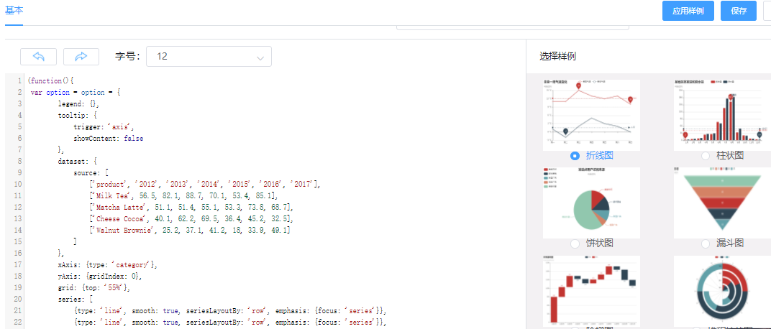The width and height of the screenshot is (771, 329).
Task: Choose the 漏斗图 radio option
Action: tap(706, 244)
